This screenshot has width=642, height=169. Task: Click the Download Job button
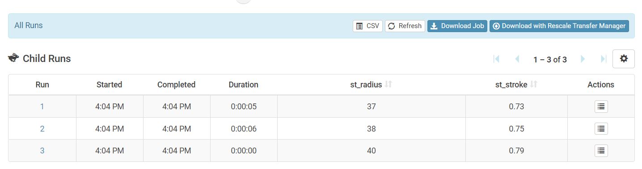click(457, 26)
